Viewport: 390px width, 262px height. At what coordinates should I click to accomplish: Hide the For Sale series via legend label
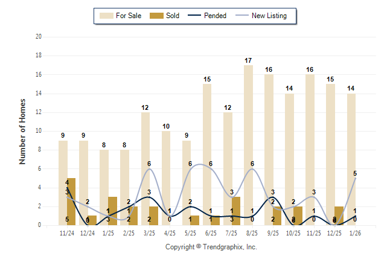tap(127, 16)
